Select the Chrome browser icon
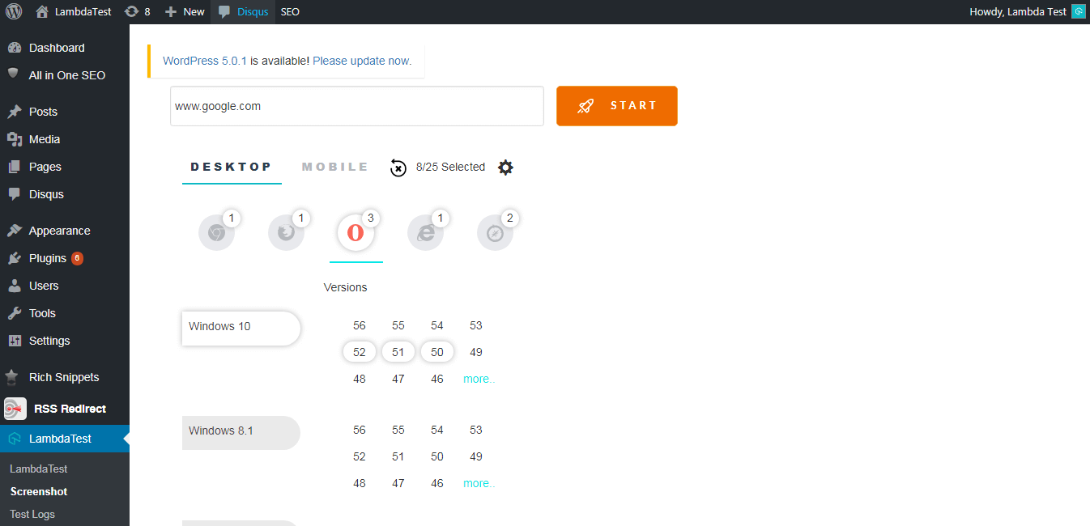This screenshot has height=526, width=1090. click(216, 232)
